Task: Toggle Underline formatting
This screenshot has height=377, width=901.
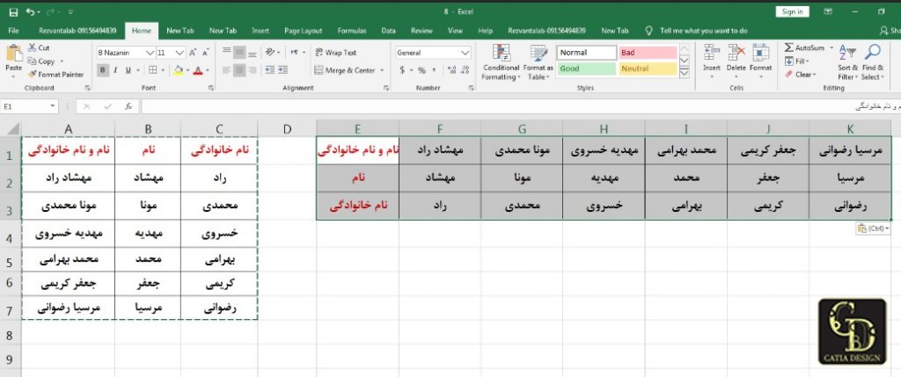Action: (128, 70)
